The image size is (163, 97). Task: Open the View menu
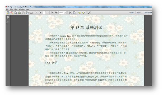[x=16, y=9]
